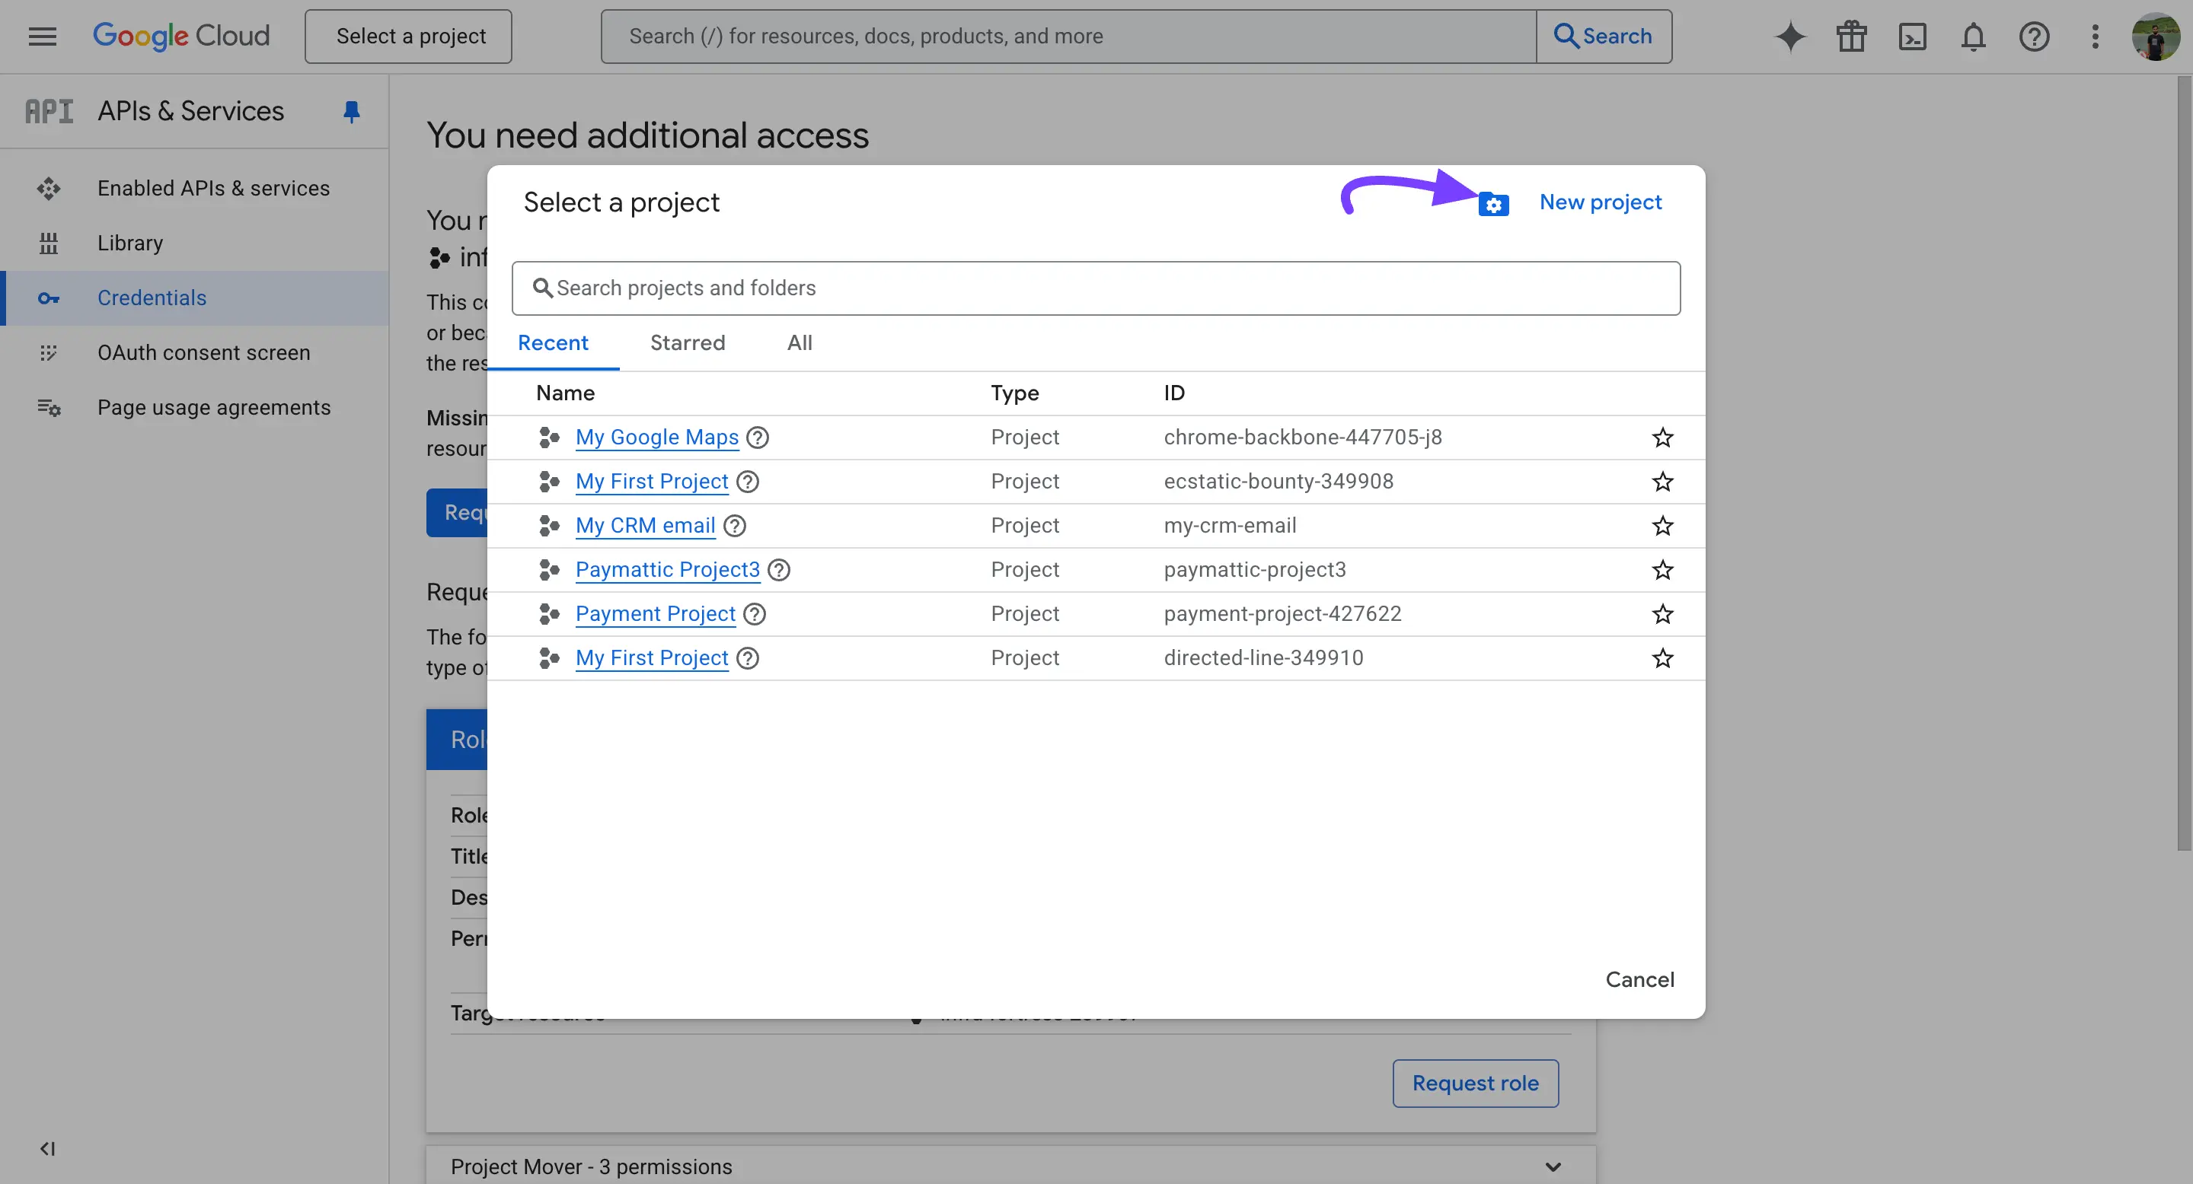Collapse the left sidebar panel
Viewport: 2193px width, 1184px height.
(x=49, y=1147)
